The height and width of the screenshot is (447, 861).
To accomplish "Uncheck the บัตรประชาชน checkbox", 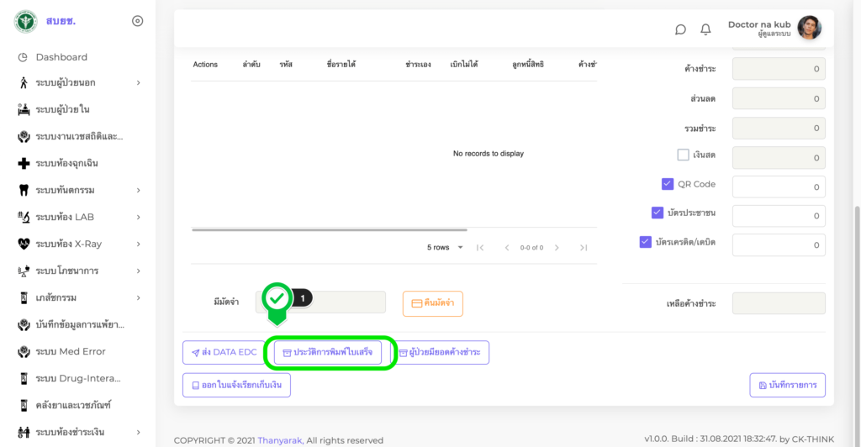I will coord(658,213).
